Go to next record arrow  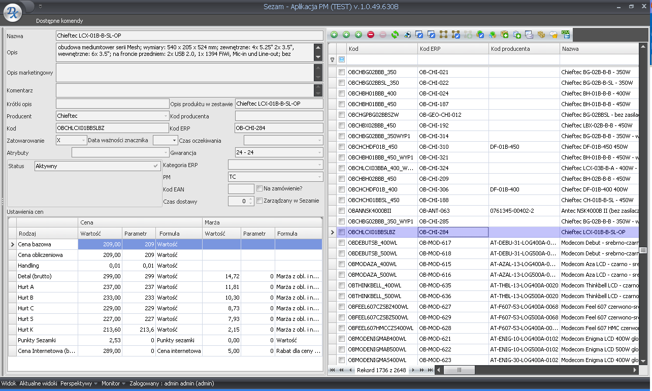(x=413, y=370)
